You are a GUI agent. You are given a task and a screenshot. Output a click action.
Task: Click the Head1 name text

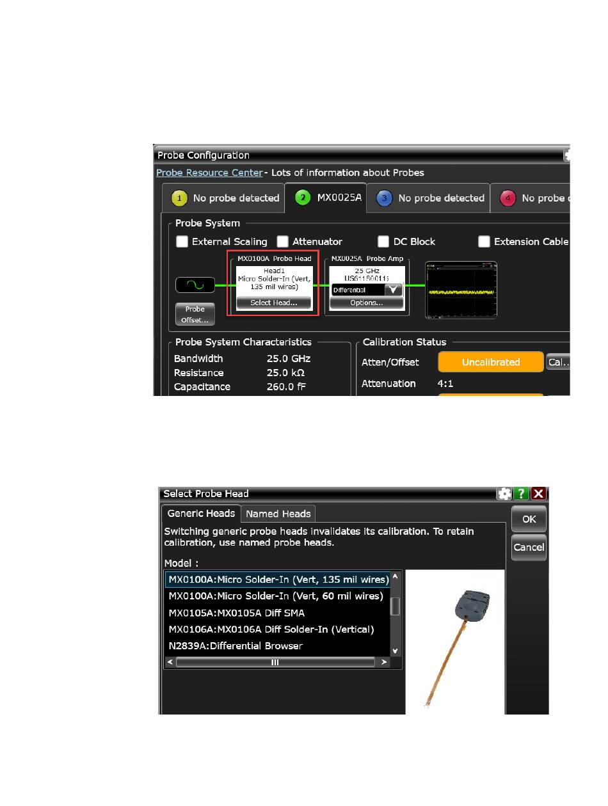pos(273,270)
